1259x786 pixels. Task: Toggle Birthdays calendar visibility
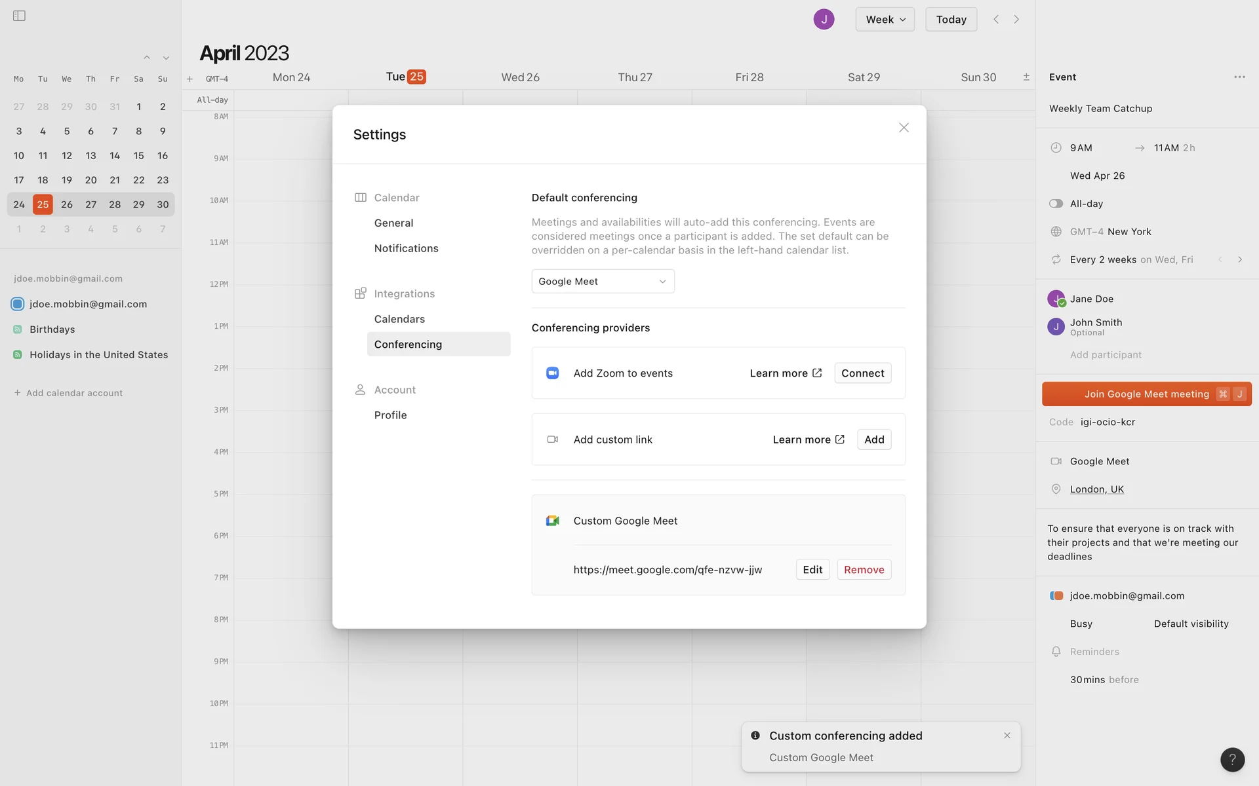click(18, 329)
